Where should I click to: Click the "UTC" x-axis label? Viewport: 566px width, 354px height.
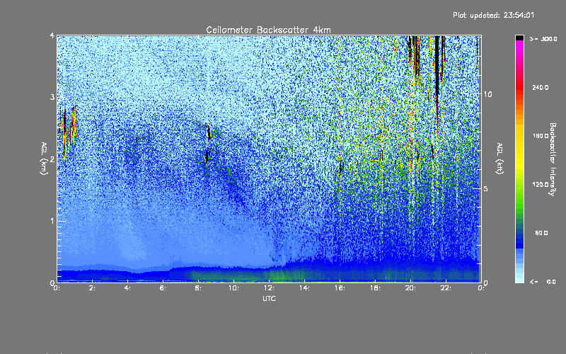tap(269, 299)
